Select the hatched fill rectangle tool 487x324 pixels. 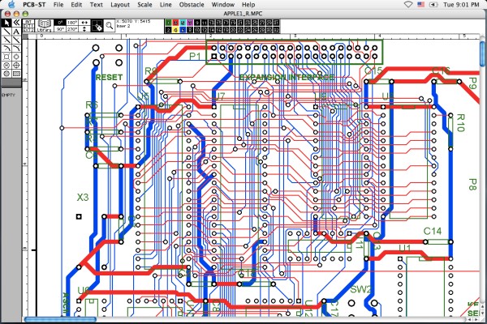coord(16,74)
